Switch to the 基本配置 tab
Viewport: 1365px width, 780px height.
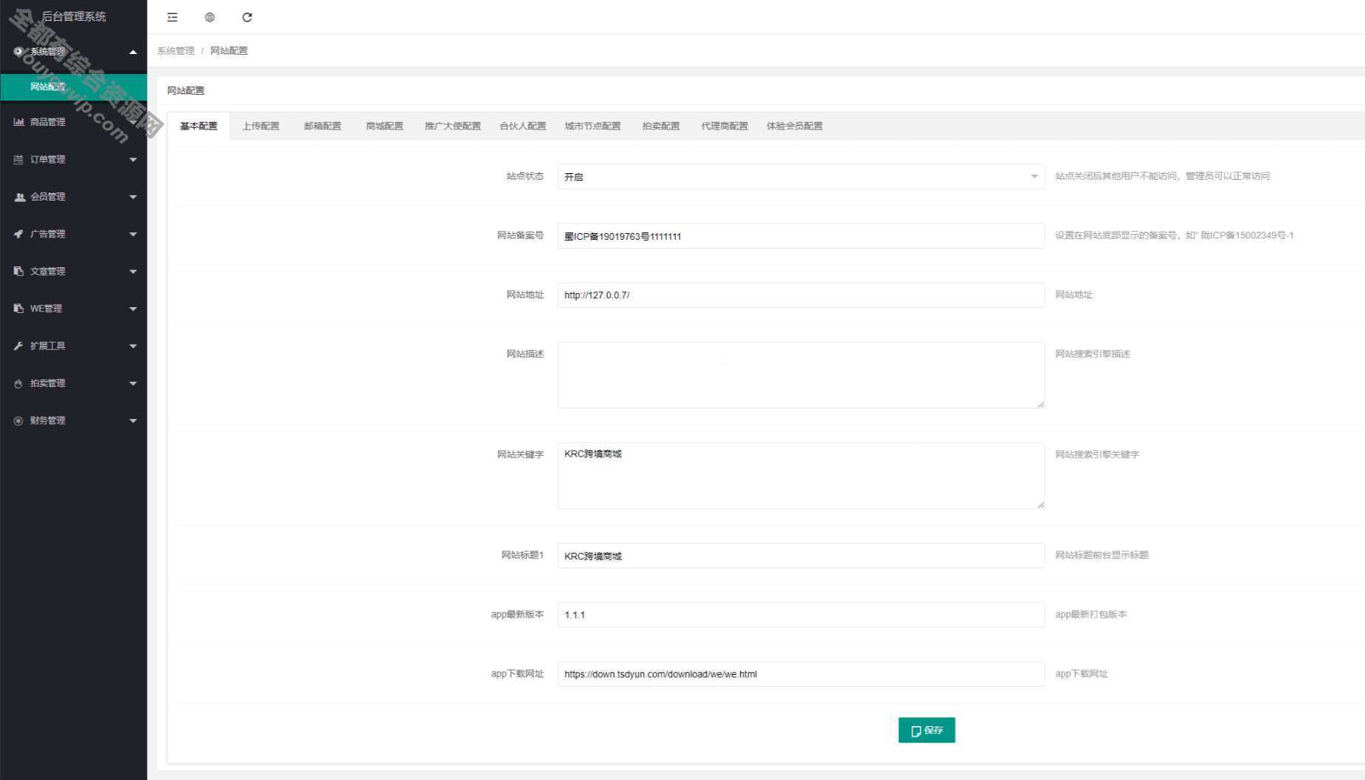point(198,126)
